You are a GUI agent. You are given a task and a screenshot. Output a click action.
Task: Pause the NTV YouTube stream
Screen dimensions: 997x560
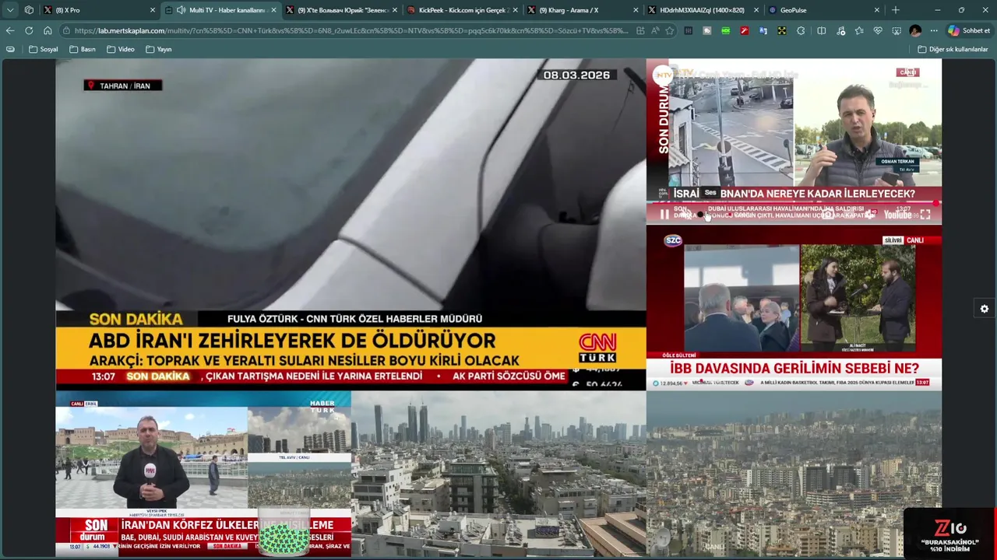click(664, 215)
